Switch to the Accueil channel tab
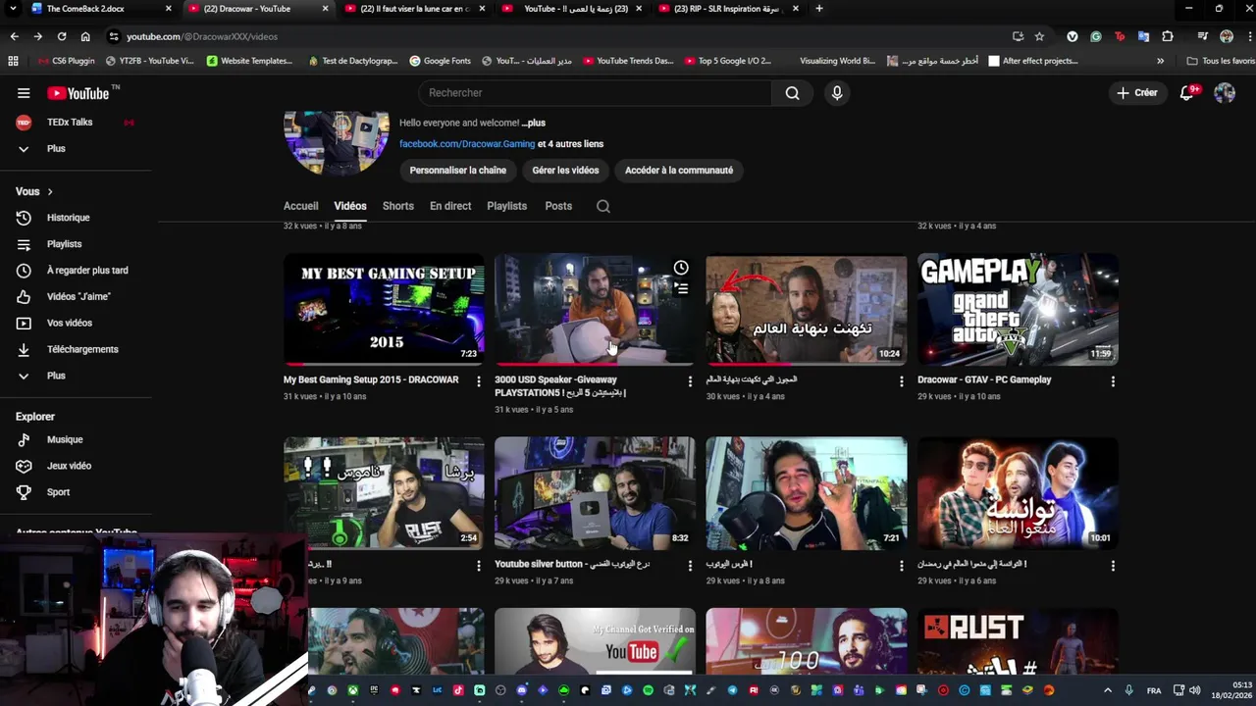The image size is (1256, 706). (x=300, y=206)
